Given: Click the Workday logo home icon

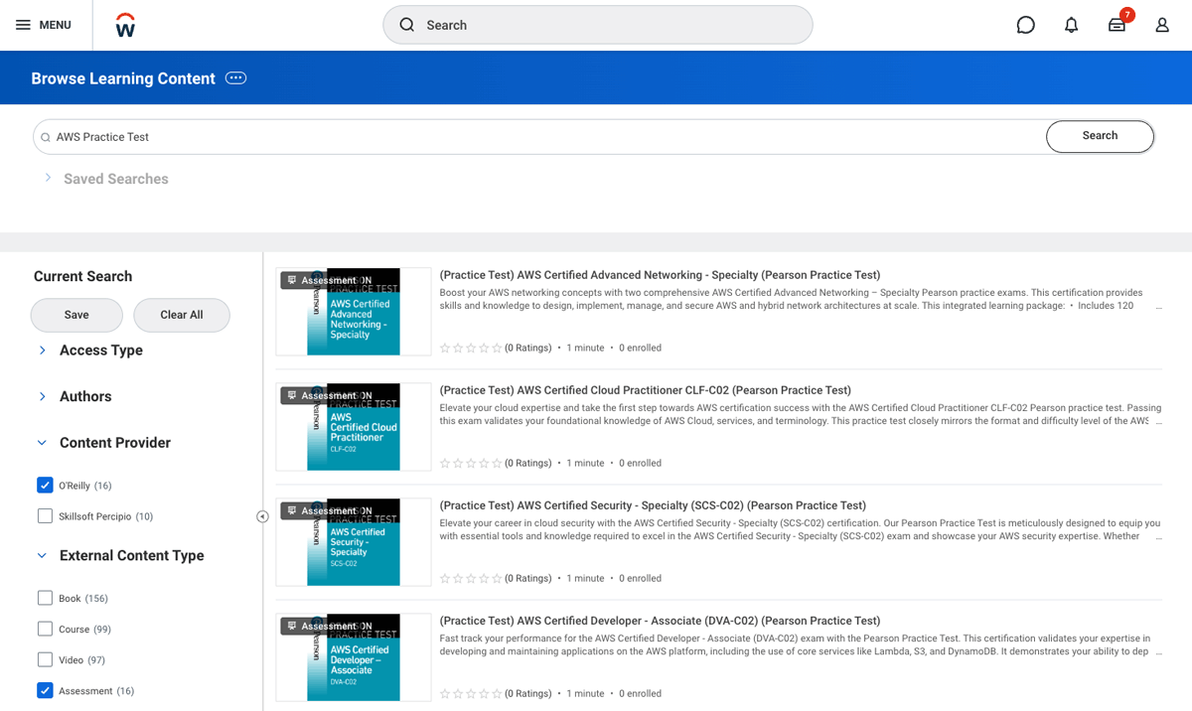Looking at the screenshot, I should click(125, 25).
